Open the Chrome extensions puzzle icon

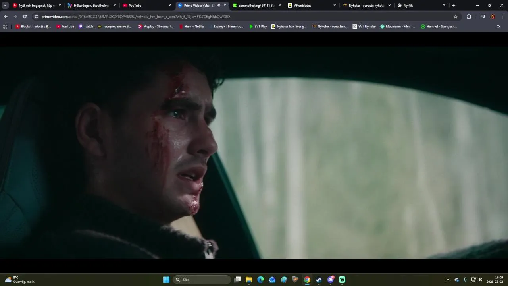point(469,17)
